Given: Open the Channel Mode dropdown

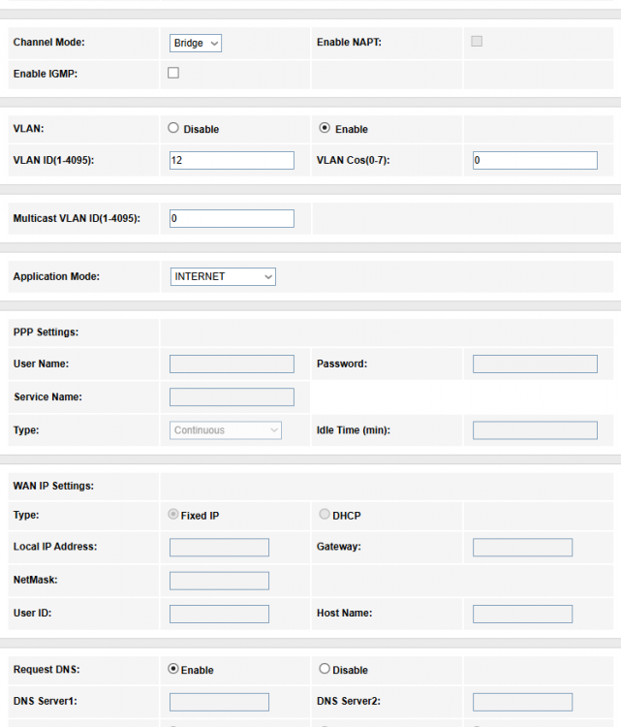Looking at the screenshot, I should pos(196,43).
